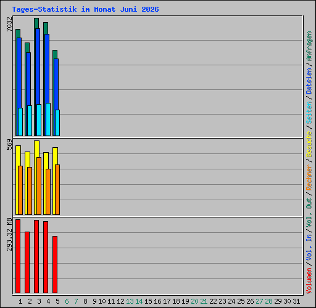This screenshot has height=308, width=316.
Task: Click the chart title Tages-Statistik im Monat Juni 2026
Action: point(85,9)
